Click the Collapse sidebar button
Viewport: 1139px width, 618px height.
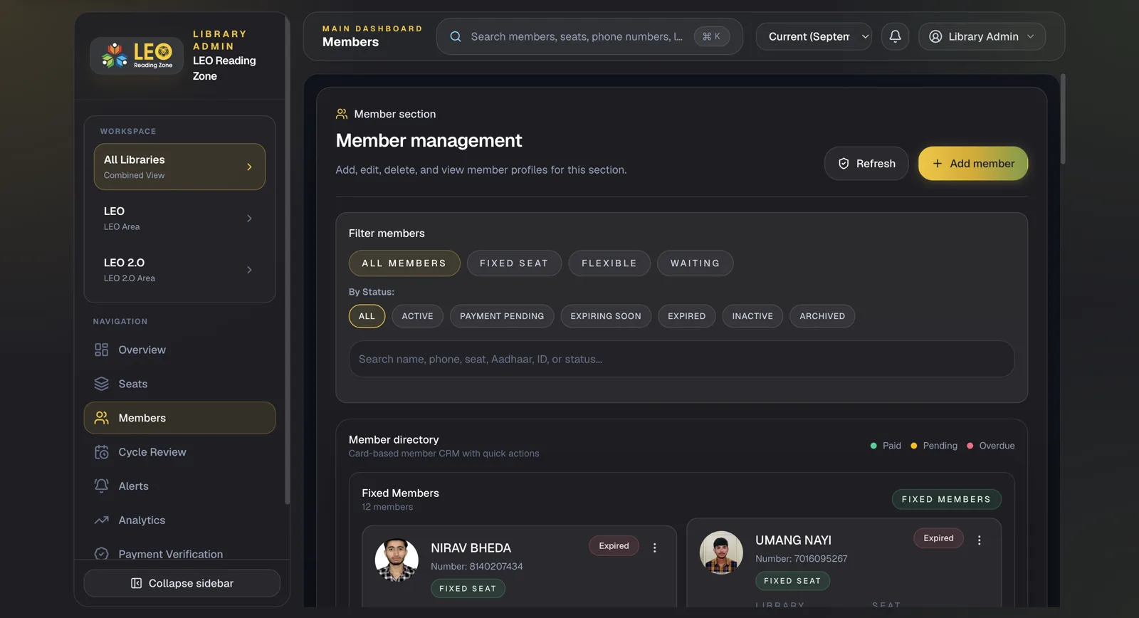[x=182, y=583]
